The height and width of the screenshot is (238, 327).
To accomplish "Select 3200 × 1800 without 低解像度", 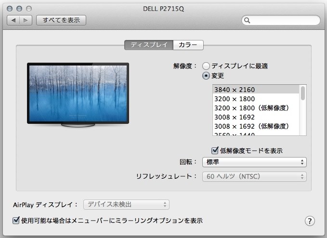I will coord(256,99).
